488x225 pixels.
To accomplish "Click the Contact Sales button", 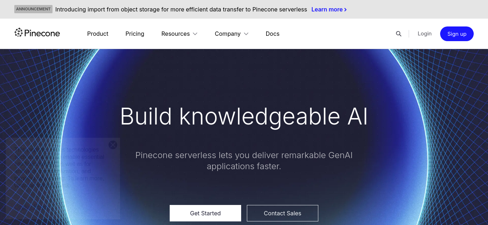I will point(283,213).
